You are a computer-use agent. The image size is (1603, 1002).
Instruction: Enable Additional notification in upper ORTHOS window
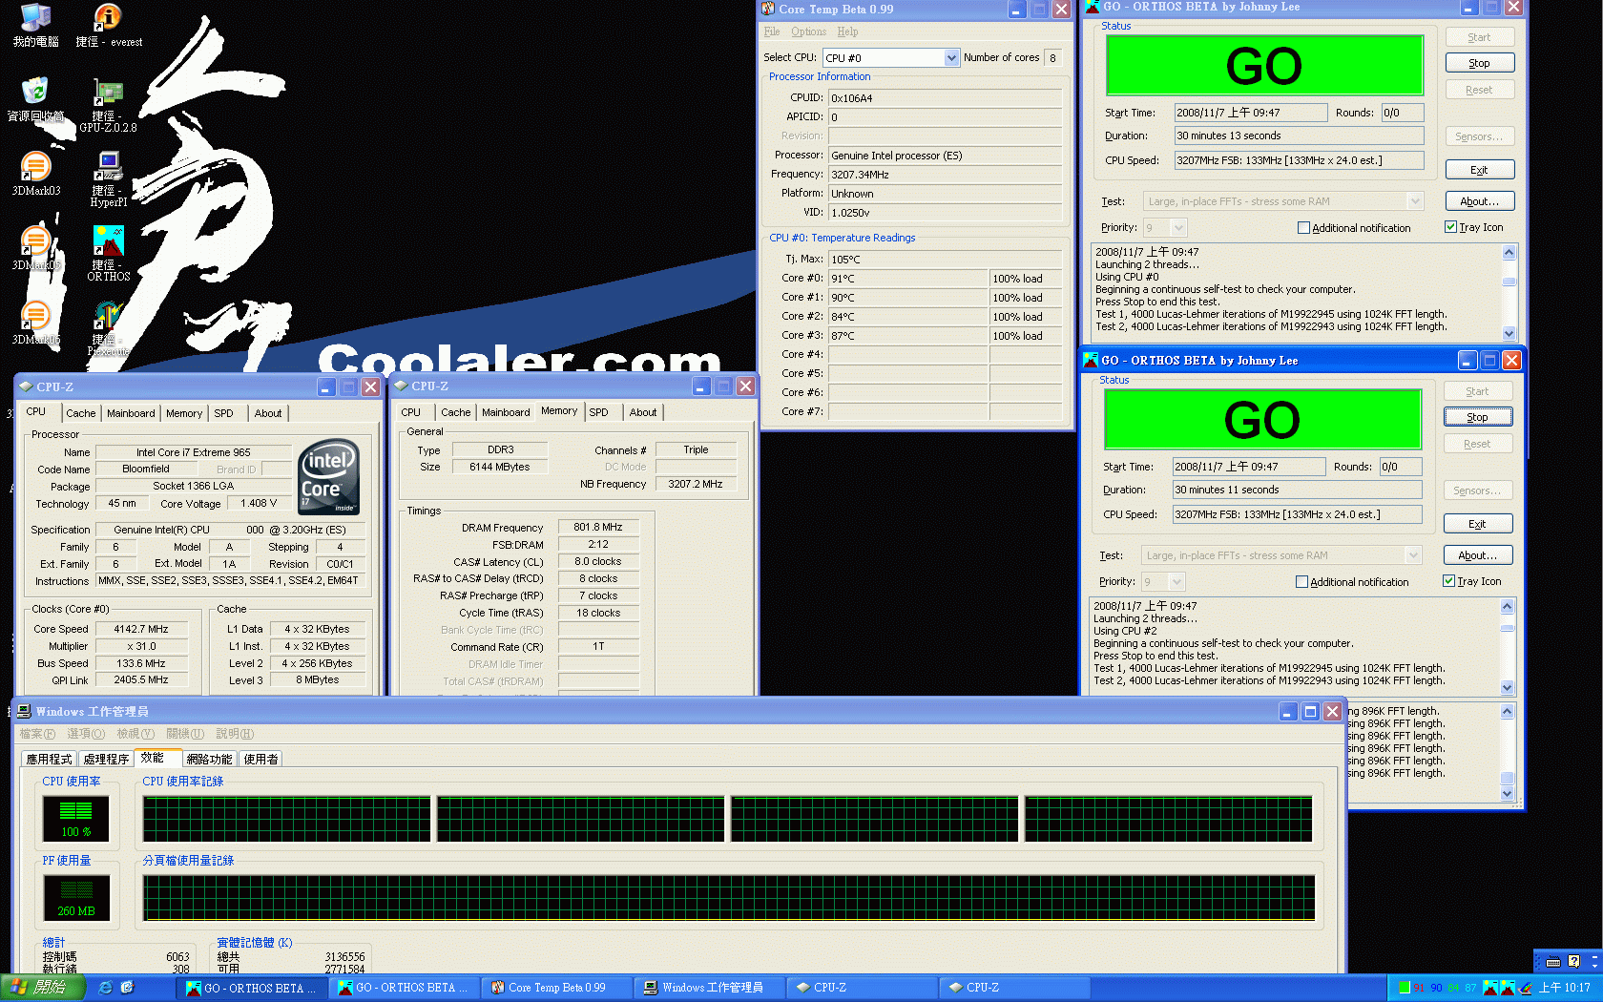(1303, 228)
